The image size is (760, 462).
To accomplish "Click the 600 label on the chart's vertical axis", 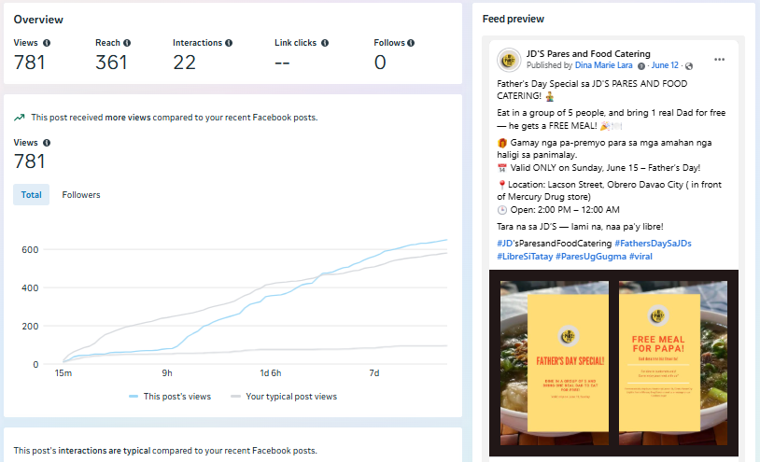I will click(30, 250).
